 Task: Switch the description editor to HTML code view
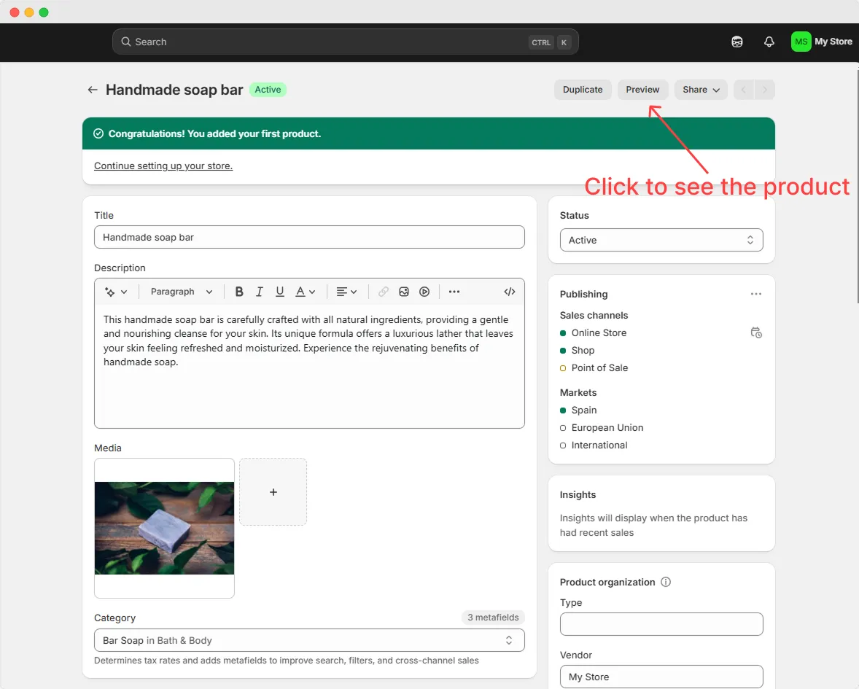pyautogui.click(x=509, y=291)
